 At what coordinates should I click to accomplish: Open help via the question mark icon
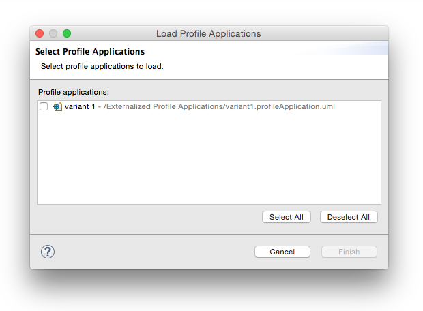48,252
